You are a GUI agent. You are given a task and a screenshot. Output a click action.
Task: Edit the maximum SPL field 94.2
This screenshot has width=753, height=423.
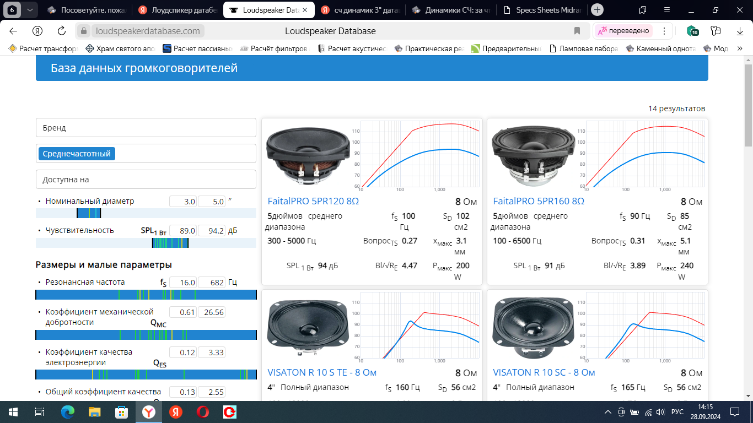[x=212, y=230]
